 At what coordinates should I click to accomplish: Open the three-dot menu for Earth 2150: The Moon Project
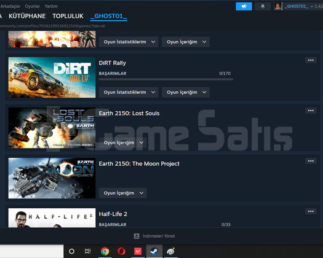311,161
